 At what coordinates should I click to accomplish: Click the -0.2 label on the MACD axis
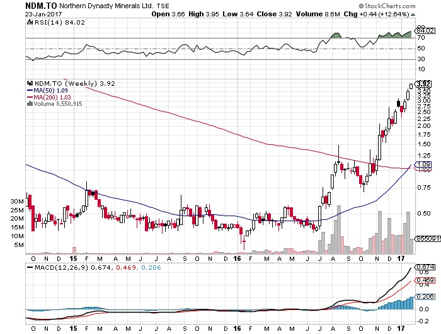pos(423,321)
